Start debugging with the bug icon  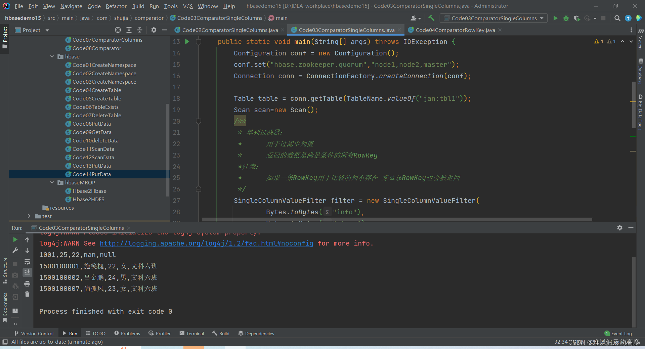[566, 18]
